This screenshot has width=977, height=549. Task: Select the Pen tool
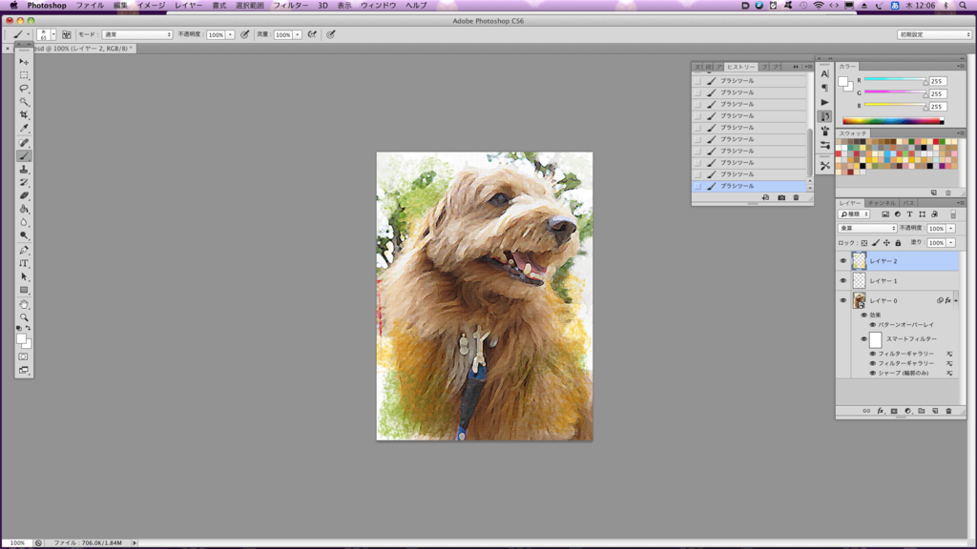point(24,251)
